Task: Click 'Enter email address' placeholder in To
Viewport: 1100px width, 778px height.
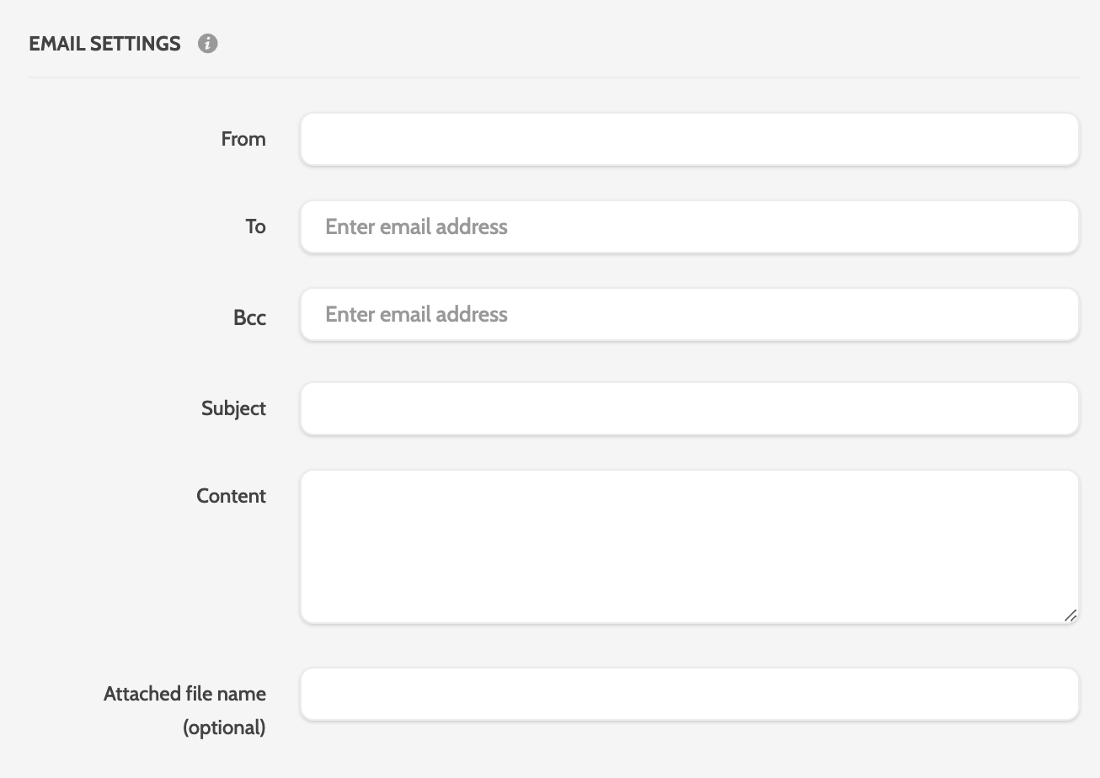Action: click(x=416, y=227)
